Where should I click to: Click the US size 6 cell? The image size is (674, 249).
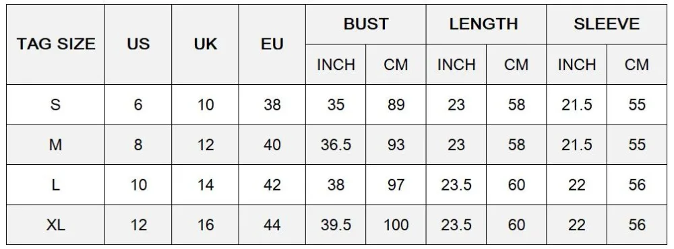pyautogui.click(x=138, y=104)
